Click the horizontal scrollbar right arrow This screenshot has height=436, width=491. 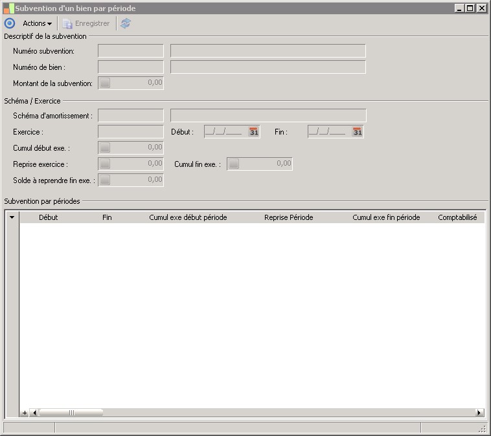(479, 413)
